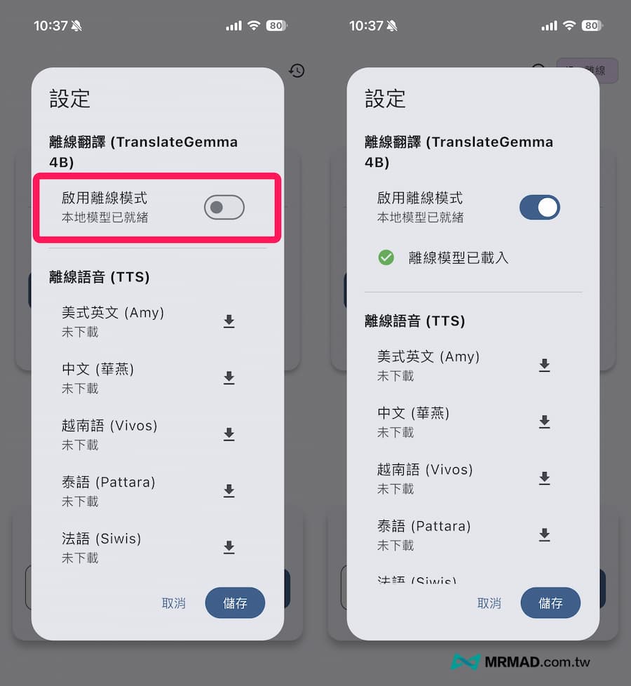Click the 離線 pill button top right
This screenshot has width=631, height=686.
tap(588, 70)
